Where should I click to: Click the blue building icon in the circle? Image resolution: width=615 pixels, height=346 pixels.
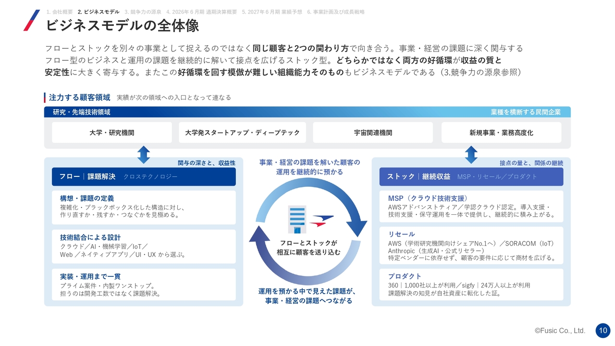297,220
